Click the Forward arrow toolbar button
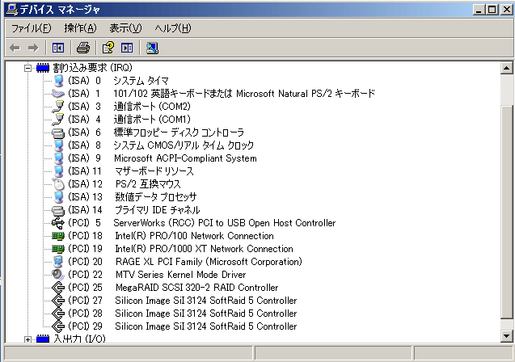 [x=33, y=48]
